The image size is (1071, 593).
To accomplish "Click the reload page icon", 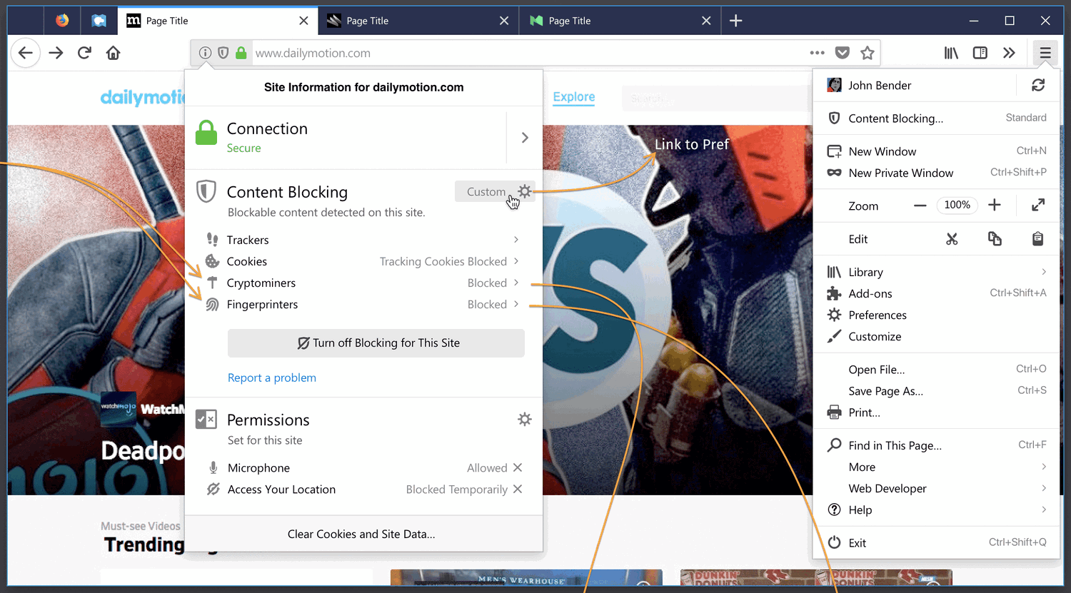I will pyautogui.click(x=84, y=53).
